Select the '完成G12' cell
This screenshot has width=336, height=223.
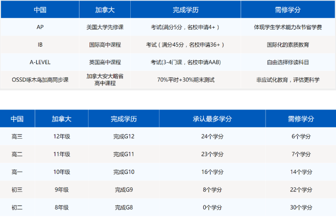click(x=124, y=137)
